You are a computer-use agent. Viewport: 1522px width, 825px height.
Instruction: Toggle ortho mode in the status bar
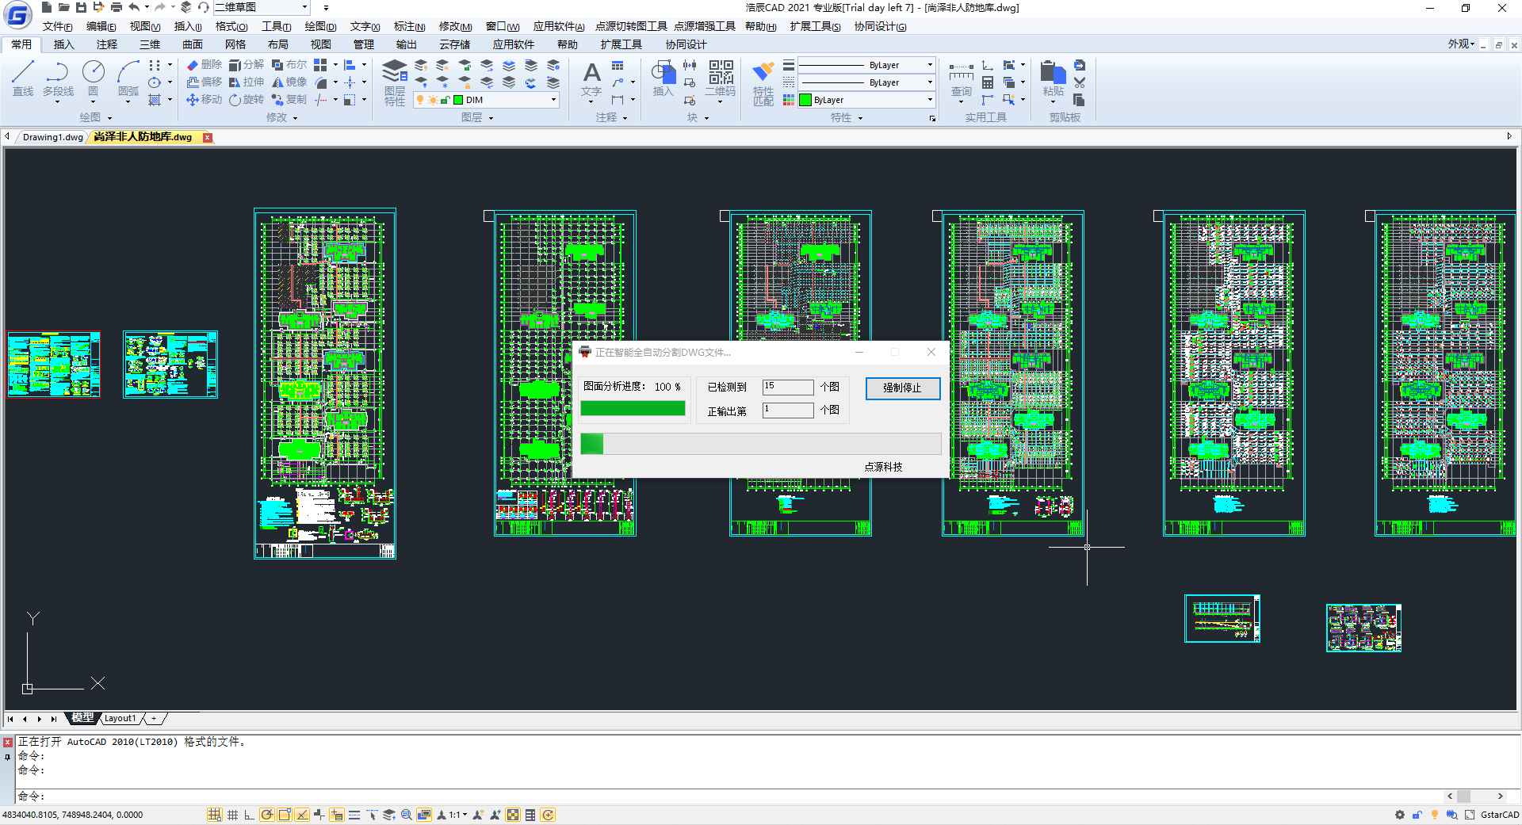pyautogui.click(x=249, y=815)
